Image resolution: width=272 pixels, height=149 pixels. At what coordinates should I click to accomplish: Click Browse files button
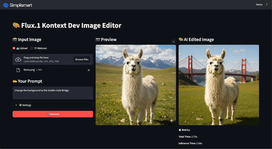pyautogui.click(x=82, y=59)
